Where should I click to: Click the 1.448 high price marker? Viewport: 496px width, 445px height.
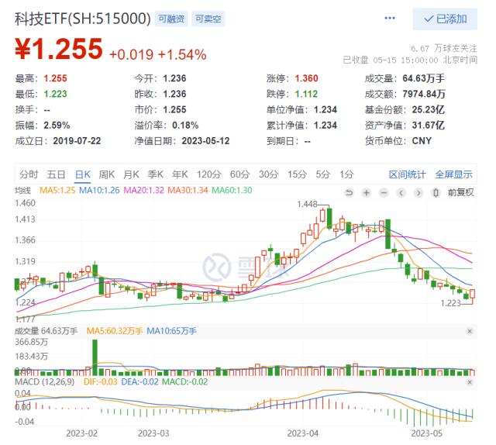click(307, 204)
